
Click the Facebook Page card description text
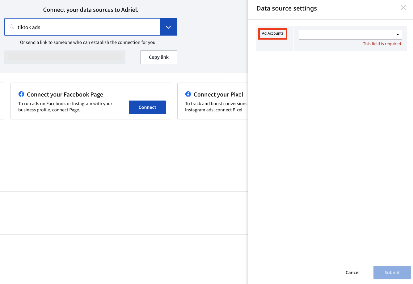[x=65, y=107]
